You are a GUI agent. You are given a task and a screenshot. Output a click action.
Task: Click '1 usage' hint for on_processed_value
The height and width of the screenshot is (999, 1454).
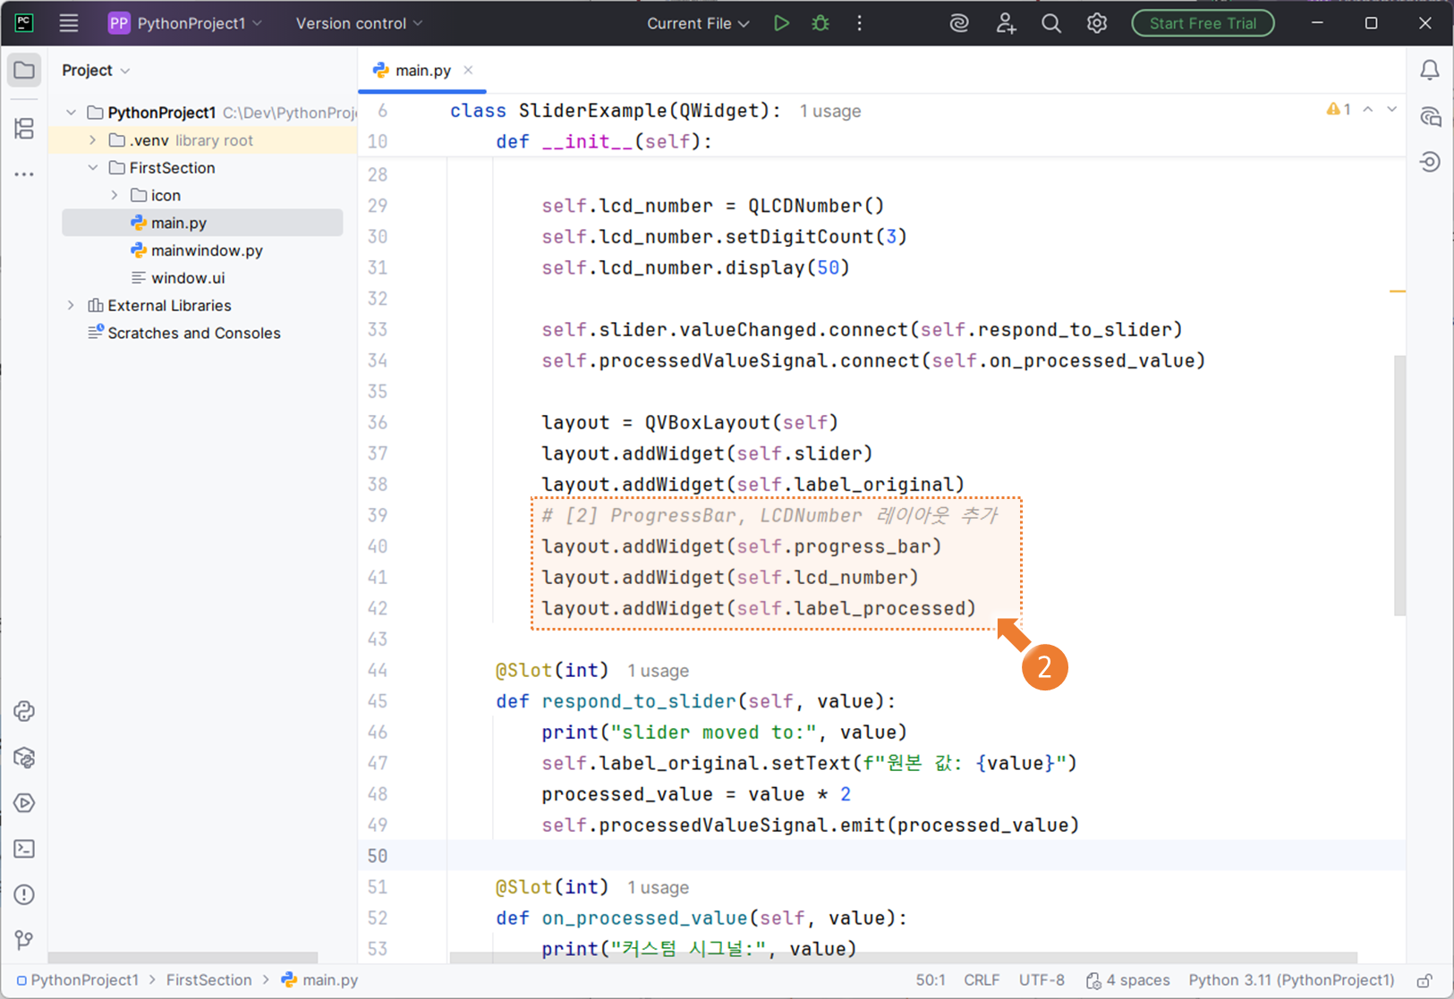tap(658, 888)
